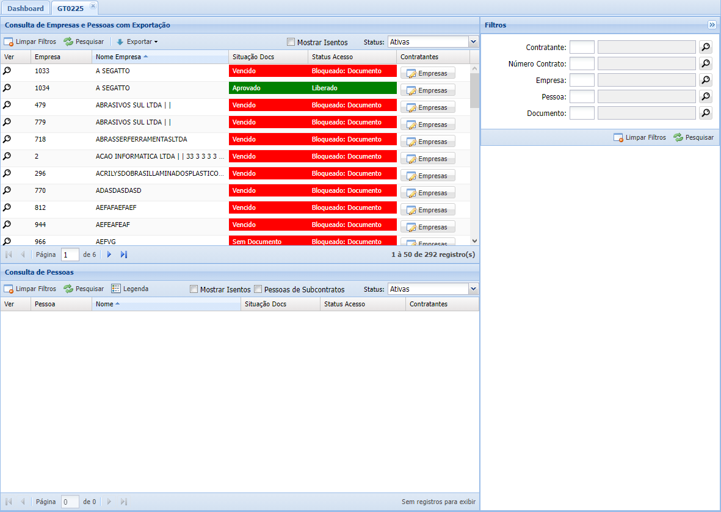Go to next page in companies grid
This screenshot has height=512, width=721.
[109, 254]
